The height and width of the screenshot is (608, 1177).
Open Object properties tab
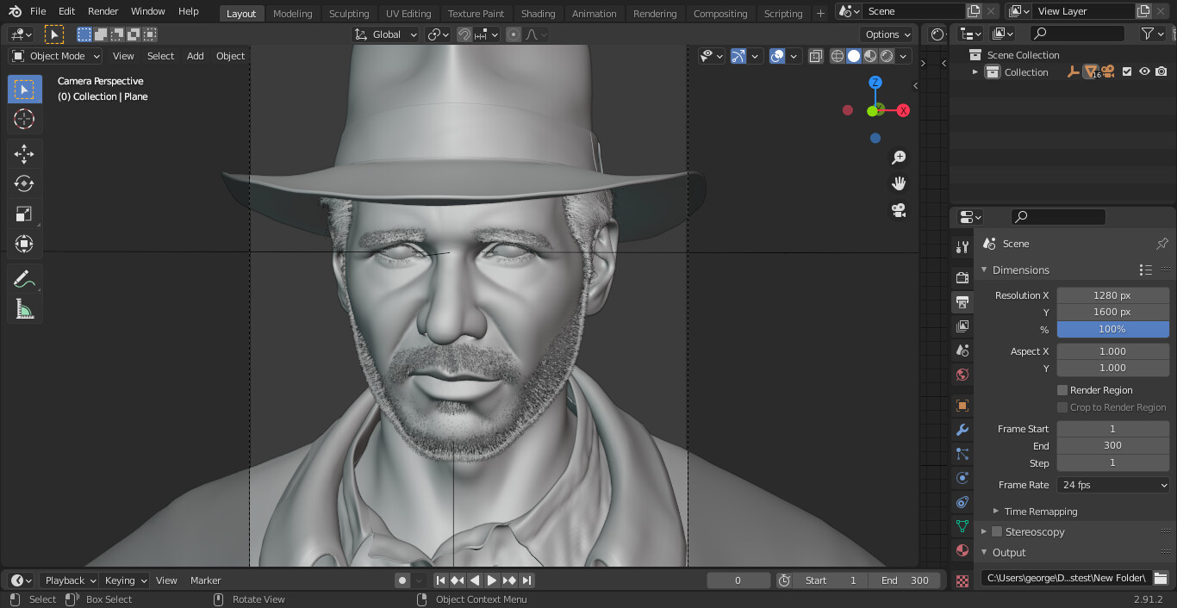coord(962,406)
